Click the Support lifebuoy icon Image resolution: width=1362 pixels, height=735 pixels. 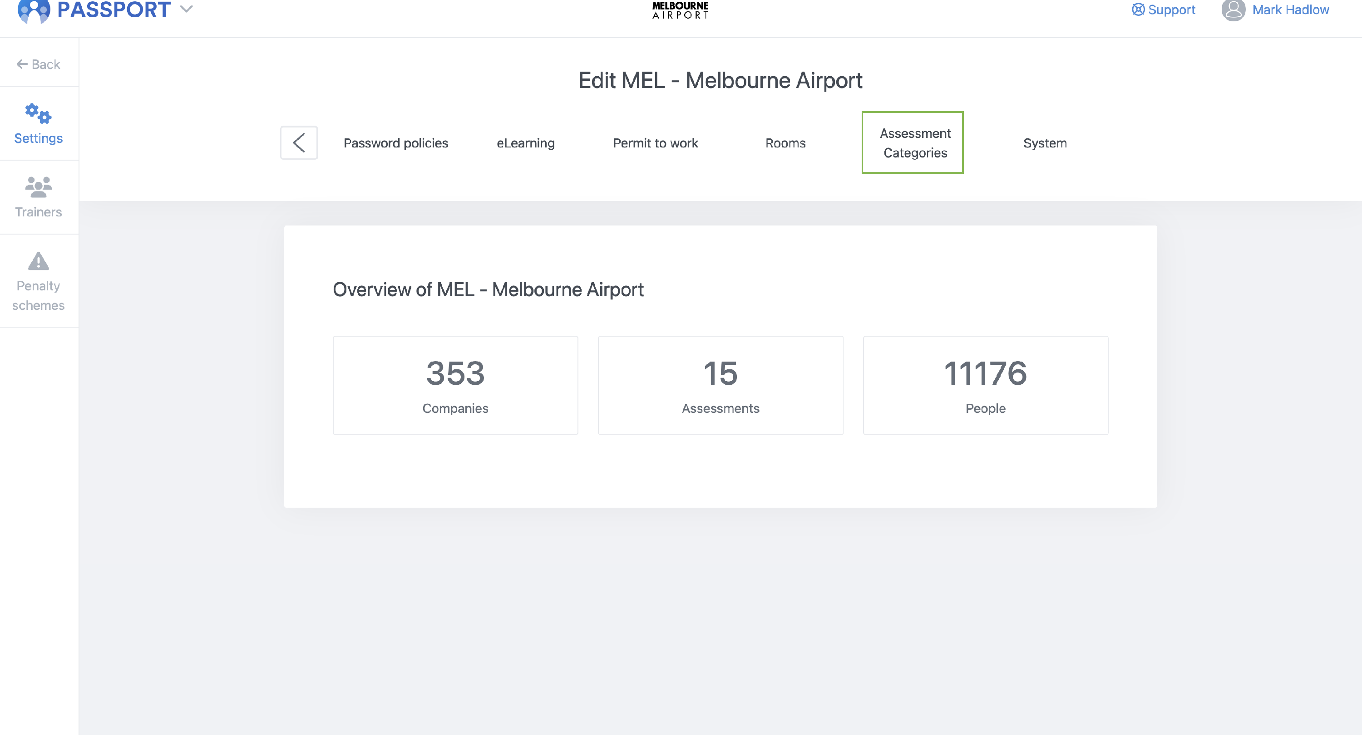click(1138, 10)
